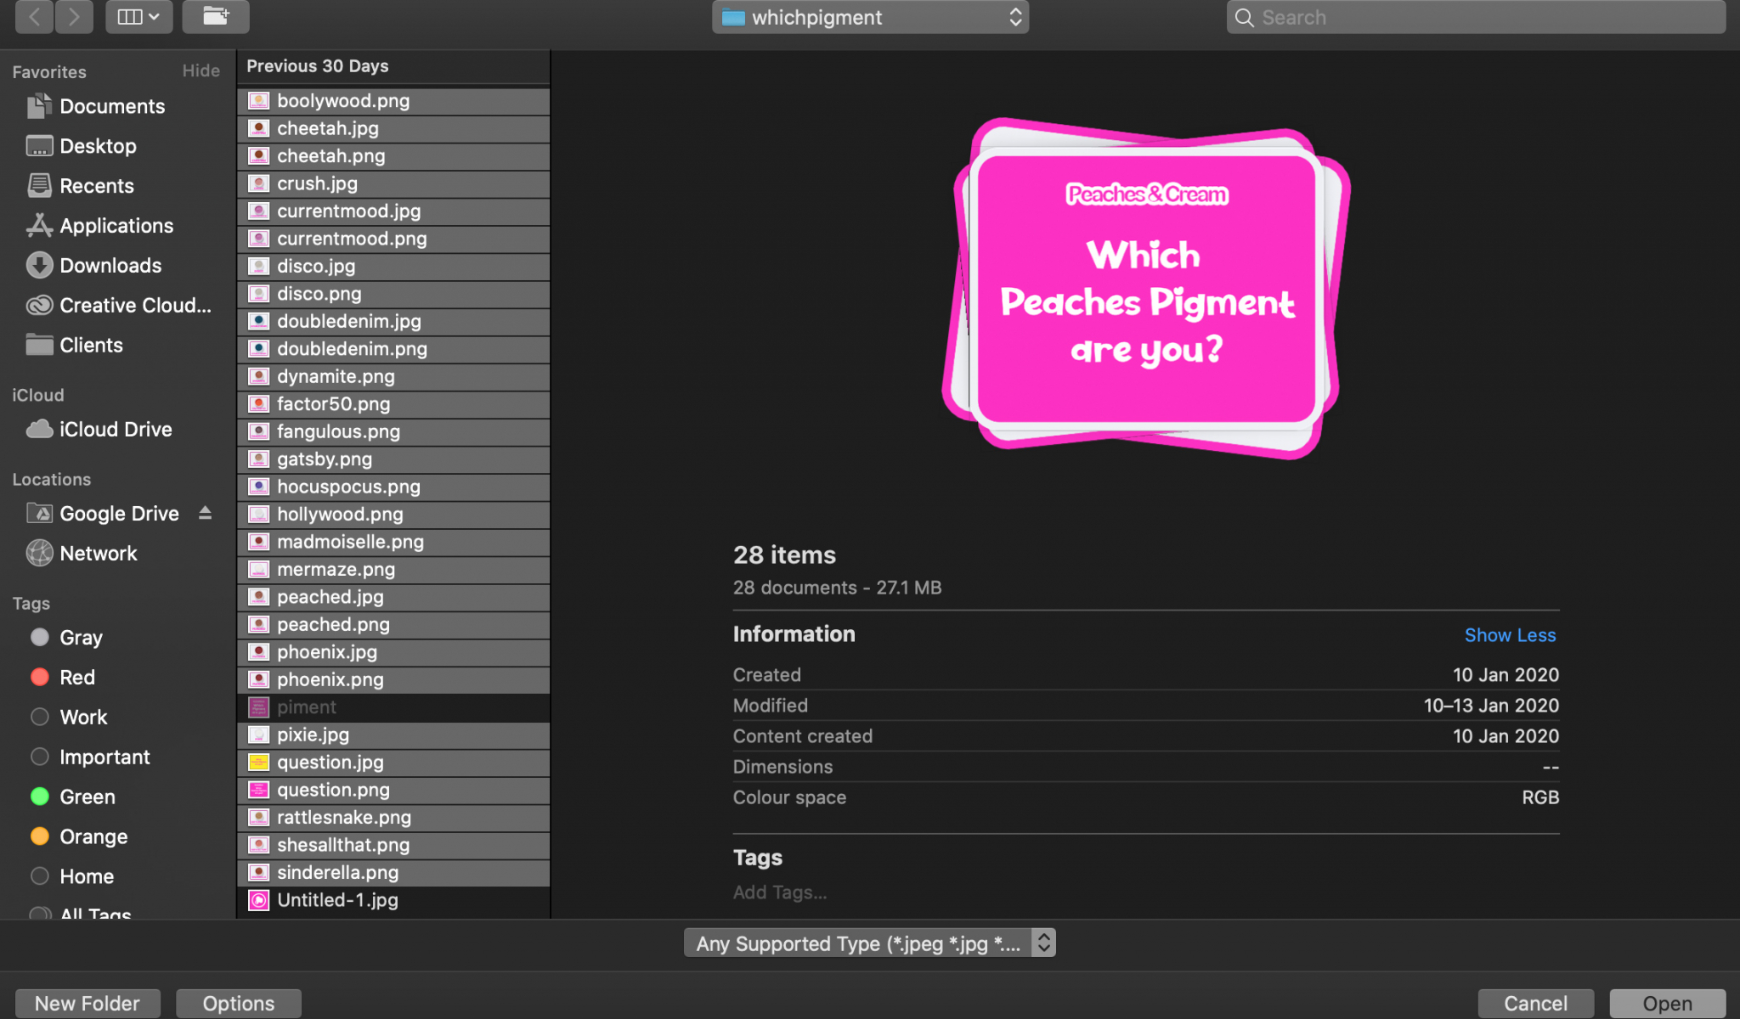Select file hollywood.png
This screenshot has height=1019, width=1740.
(x=393, y=515)
